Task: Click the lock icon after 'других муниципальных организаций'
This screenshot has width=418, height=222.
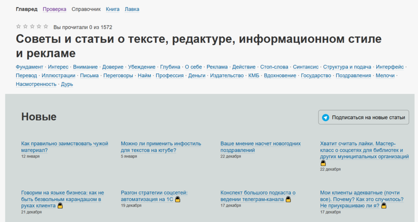Action: tap(323, 163)
